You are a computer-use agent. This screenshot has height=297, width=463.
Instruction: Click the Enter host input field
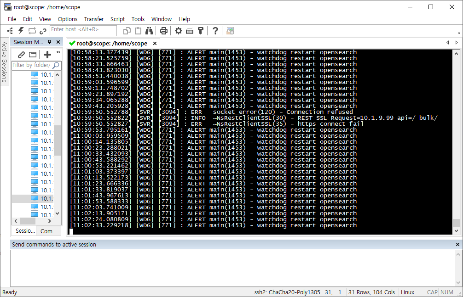84,30
